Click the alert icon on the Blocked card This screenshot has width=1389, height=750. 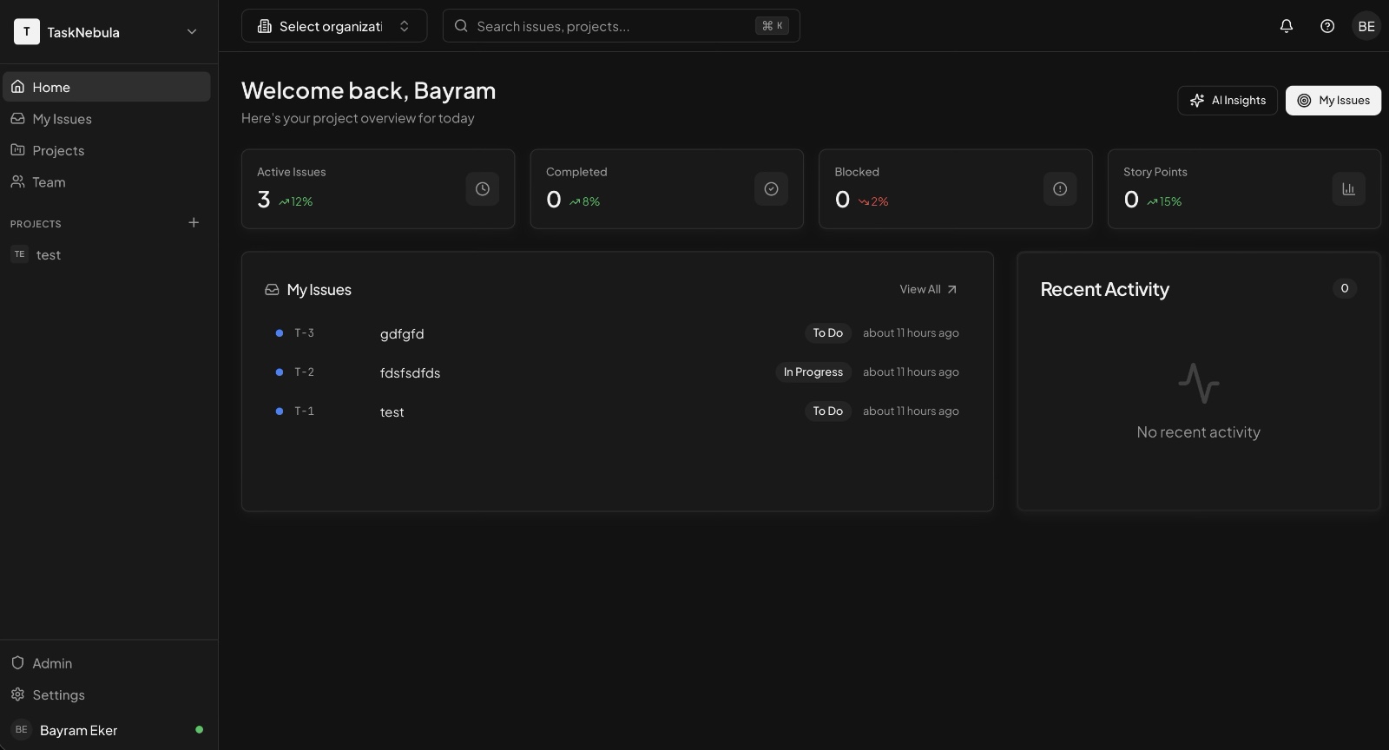point(1060,189)
